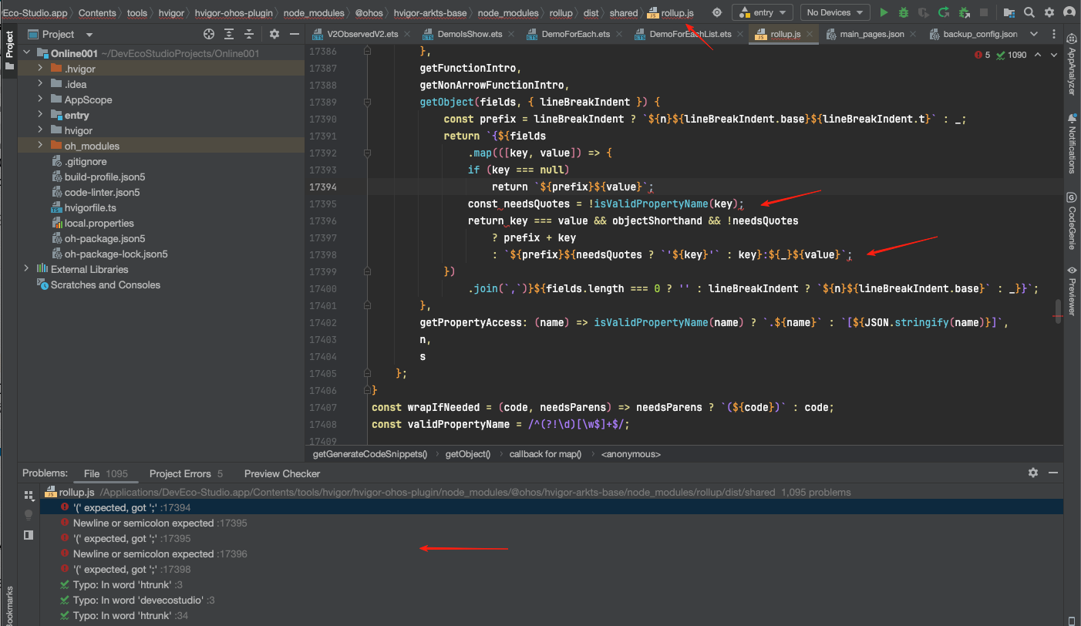Viewport: 1081px width, 626px height.
Task: Open the No Devices dropdown
Action: pos(835,12)
